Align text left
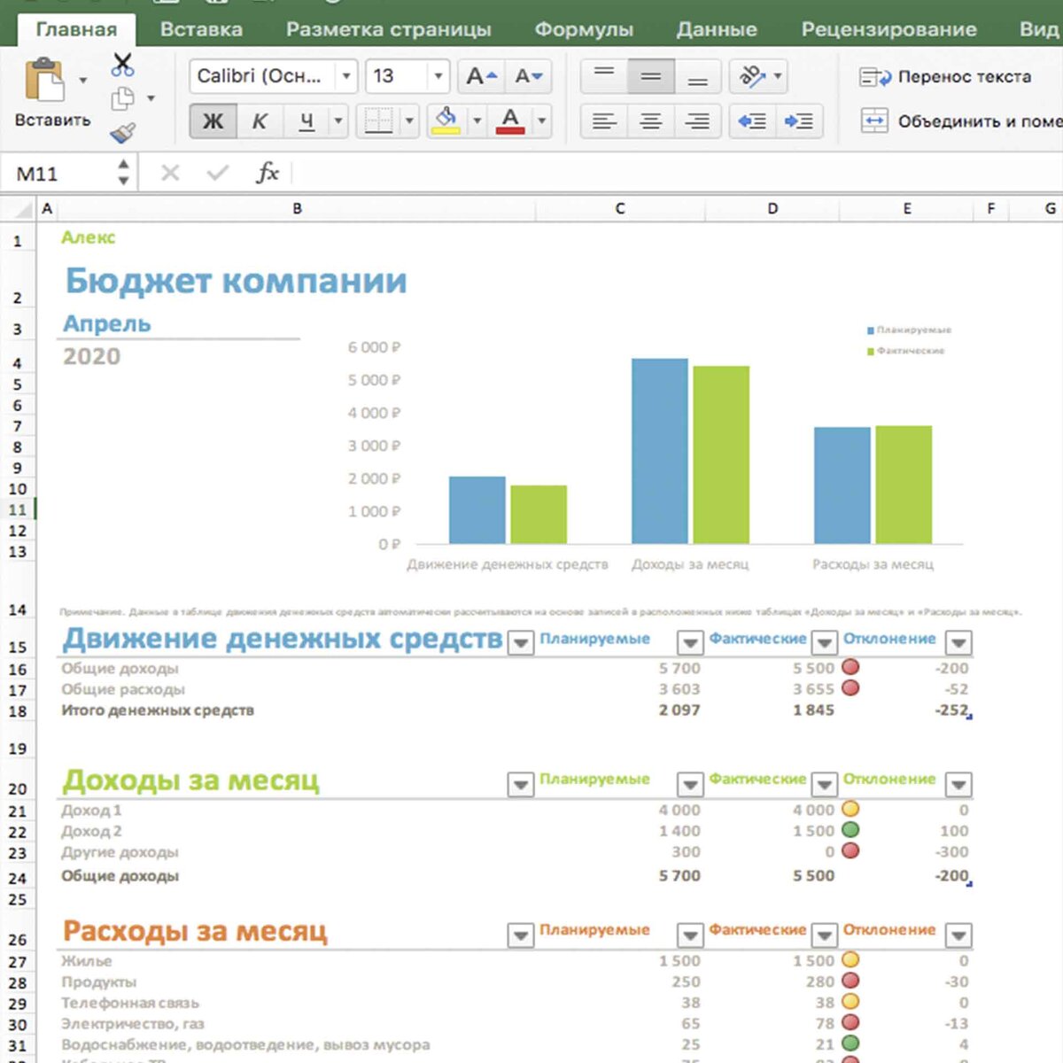Viewport: 1063px width, 1063px height. click(x=604, y=121)
